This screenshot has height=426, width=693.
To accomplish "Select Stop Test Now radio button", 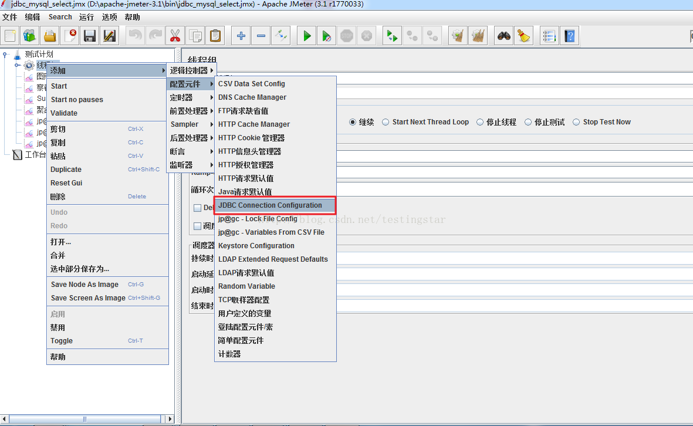I will tap(576, 122).
